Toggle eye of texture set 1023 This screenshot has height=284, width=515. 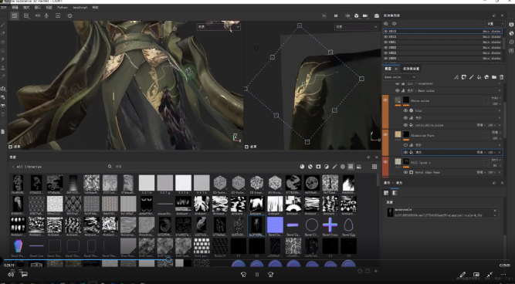(x=386, y=52)
